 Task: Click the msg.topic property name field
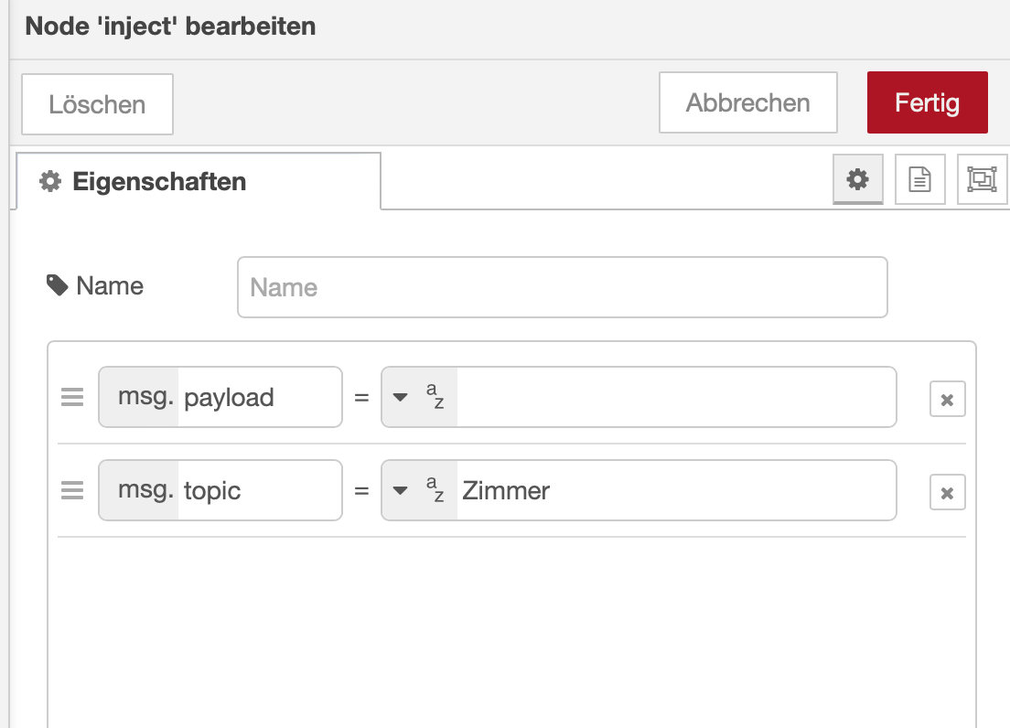coord(258,491)
